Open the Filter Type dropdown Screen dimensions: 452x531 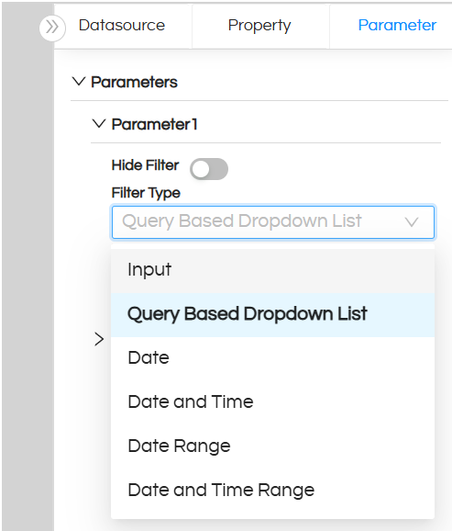273,222
